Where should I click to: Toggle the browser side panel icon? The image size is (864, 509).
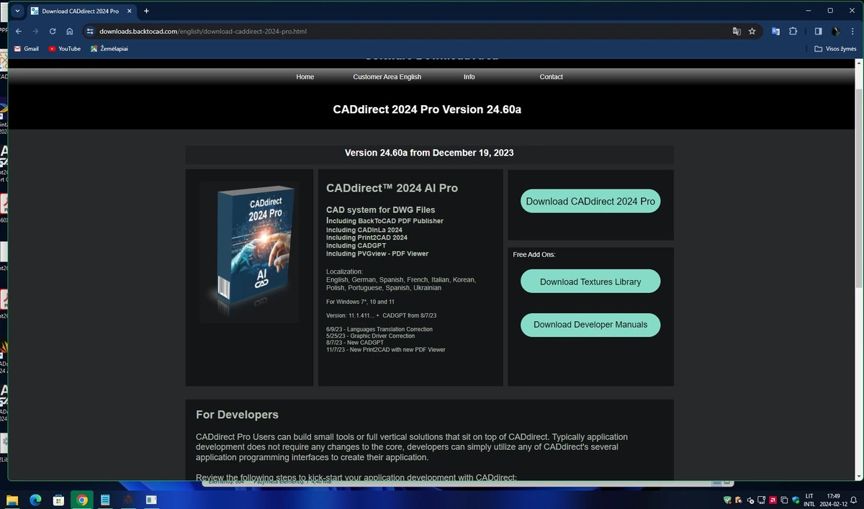818,32
